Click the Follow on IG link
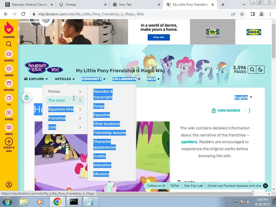Viewport: 276px width, 207px height. [156, 186]
